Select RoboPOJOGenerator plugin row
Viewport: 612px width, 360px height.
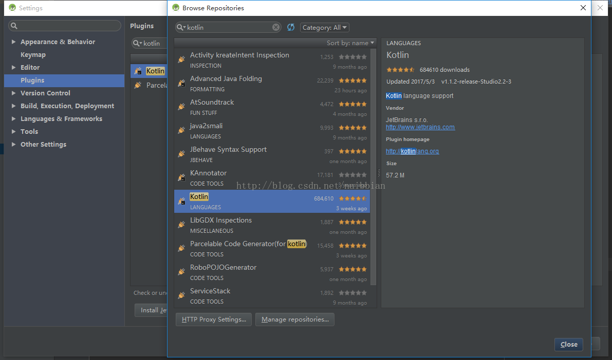(272, 272)
